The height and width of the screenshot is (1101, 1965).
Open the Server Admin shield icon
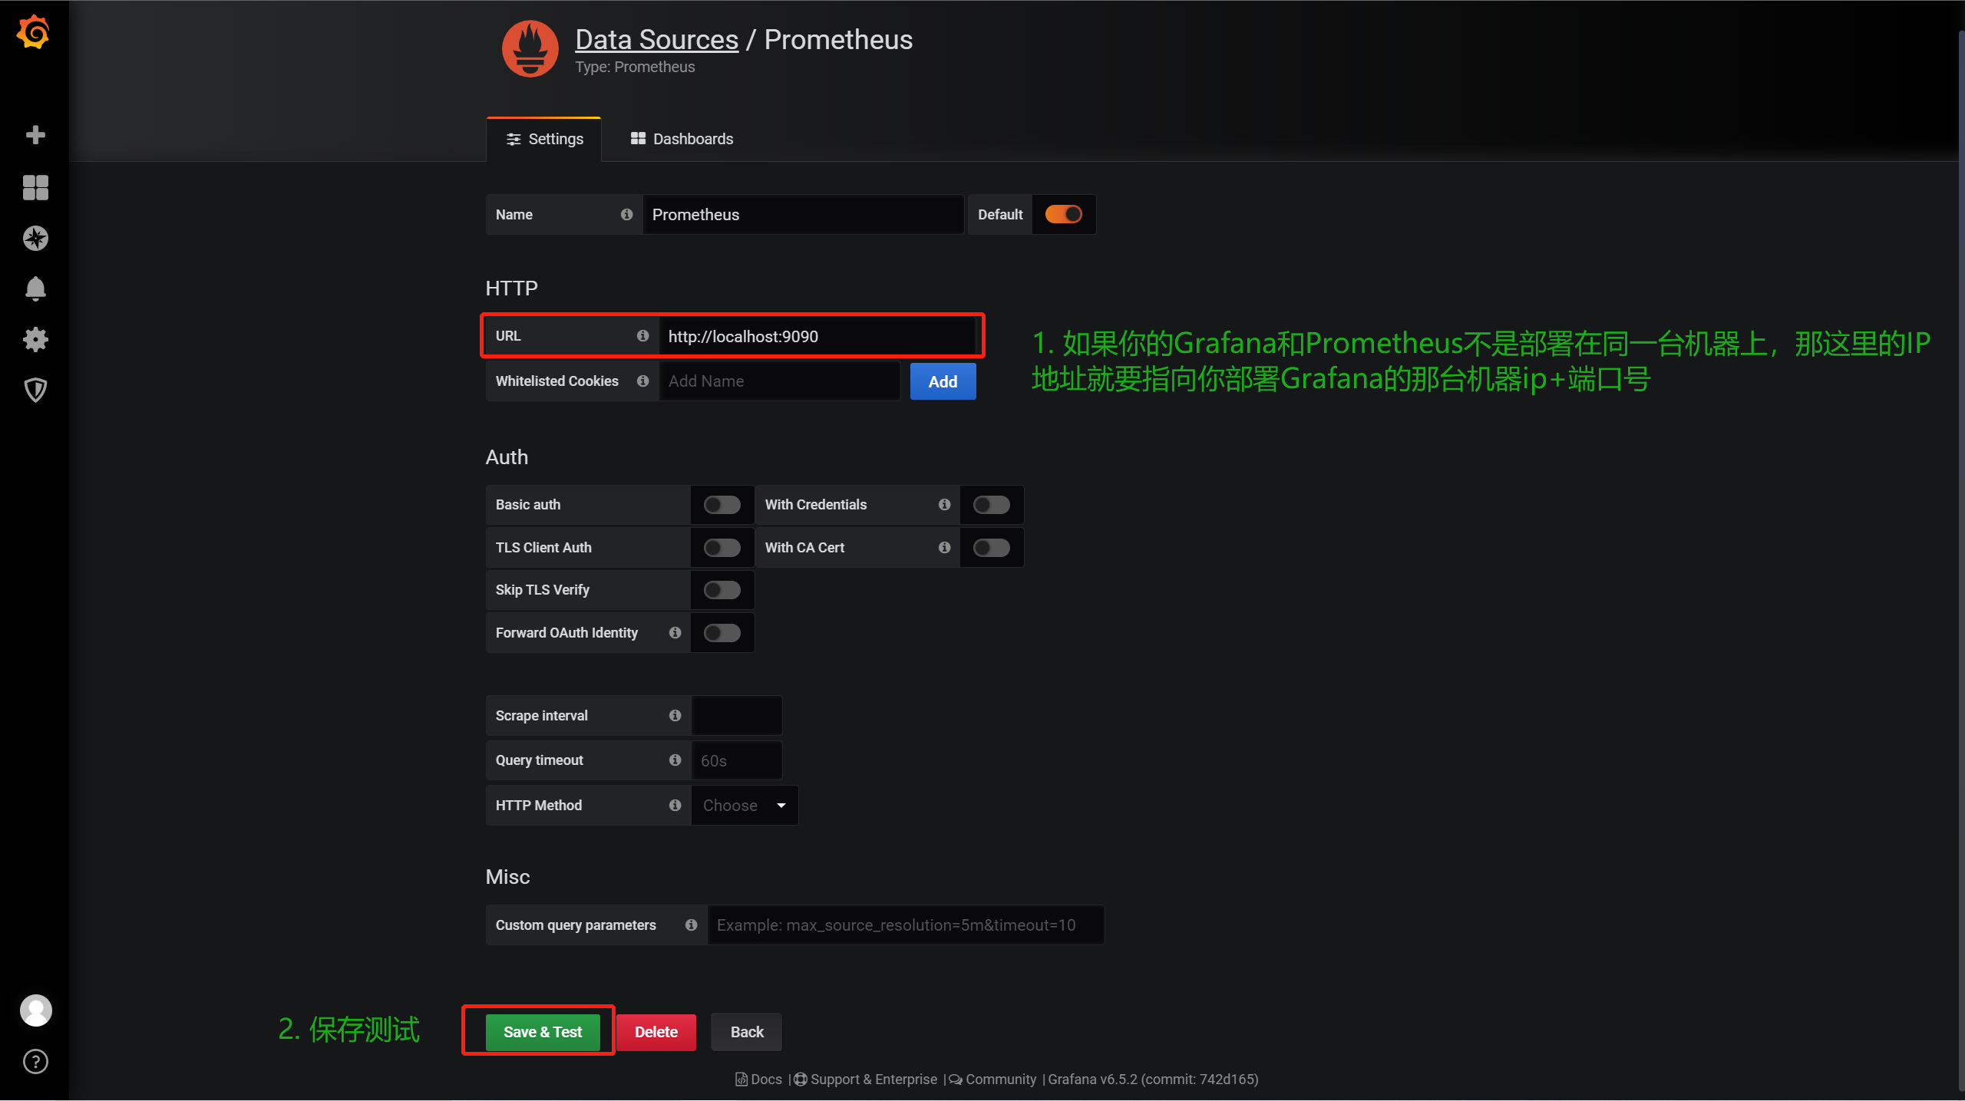(x=35, y=391)
